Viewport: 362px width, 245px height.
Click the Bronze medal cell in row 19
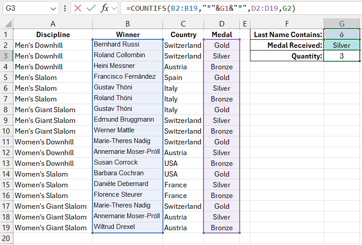pos(222,228)
